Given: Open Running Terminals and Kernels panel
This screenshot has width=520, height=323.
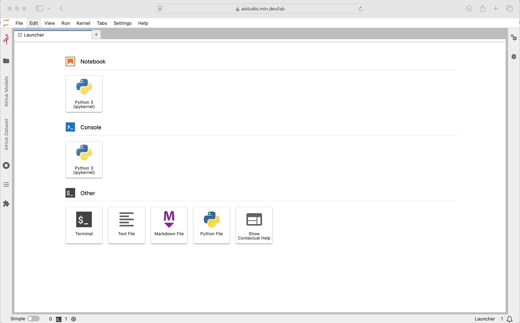Looking at the screenshot, I should click(6, 165).
